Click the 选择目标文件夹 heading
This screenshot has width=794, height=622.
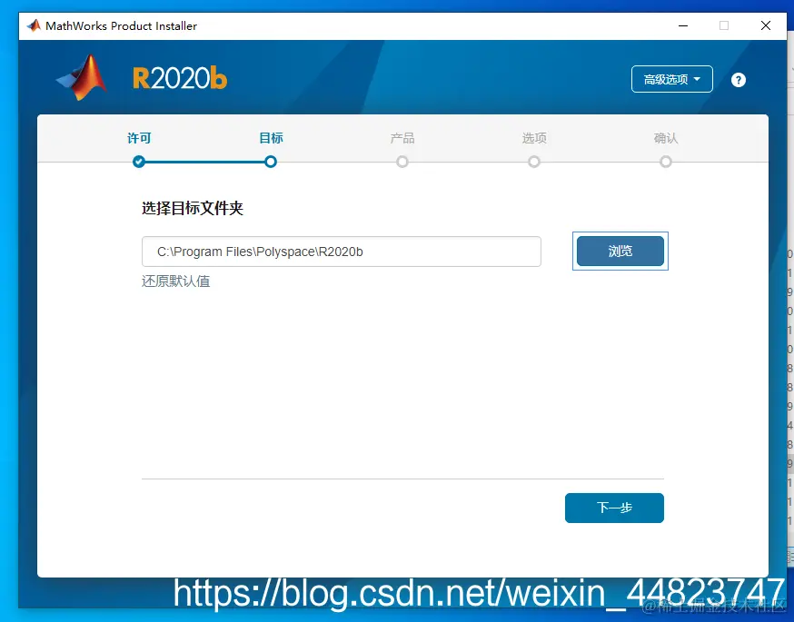(x=193, y=208)
